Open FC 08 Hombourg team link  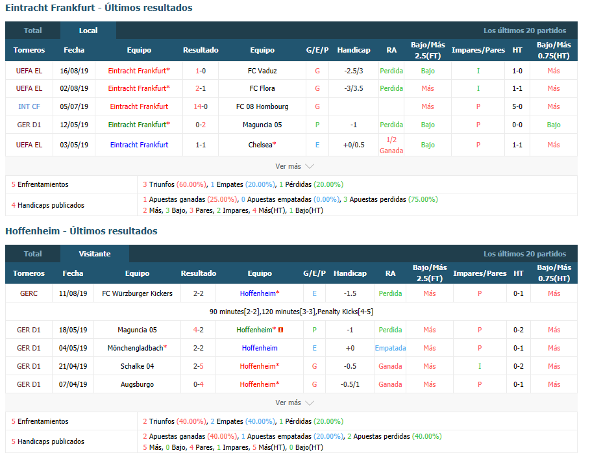point(262,106)
